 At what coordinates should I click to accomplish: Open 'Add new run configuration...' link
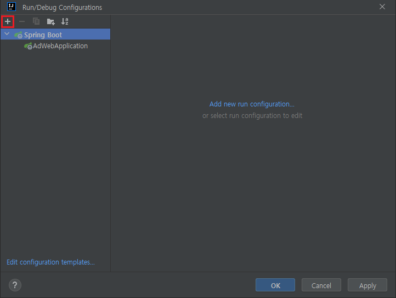(252, 104)
